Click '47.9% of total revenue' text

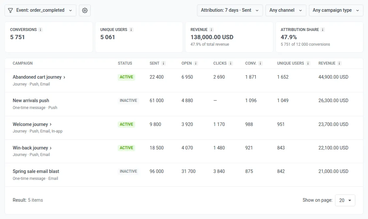(x=210, y=44)
